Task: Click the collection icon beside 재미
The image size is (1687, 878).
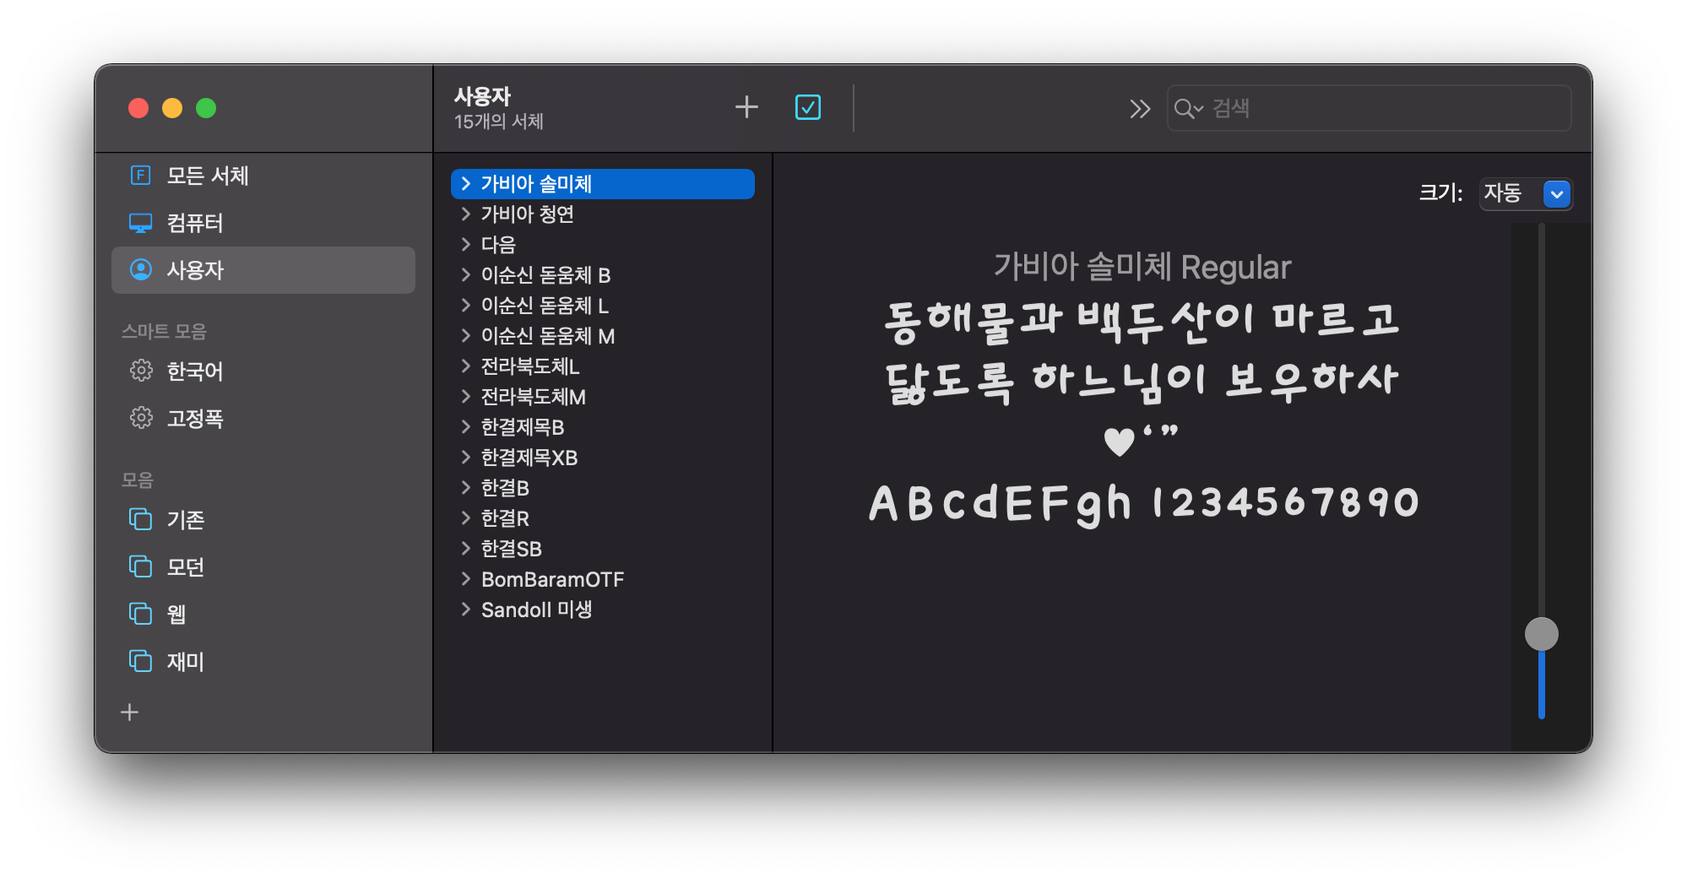Action: point(140,661)
